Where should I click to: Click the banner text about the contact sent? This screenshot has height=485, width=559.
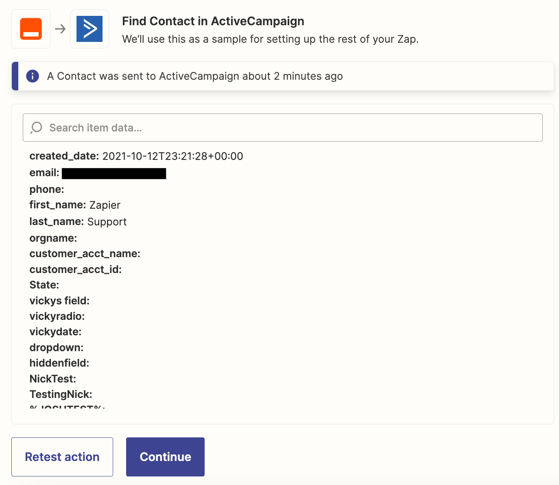(195, 76)
